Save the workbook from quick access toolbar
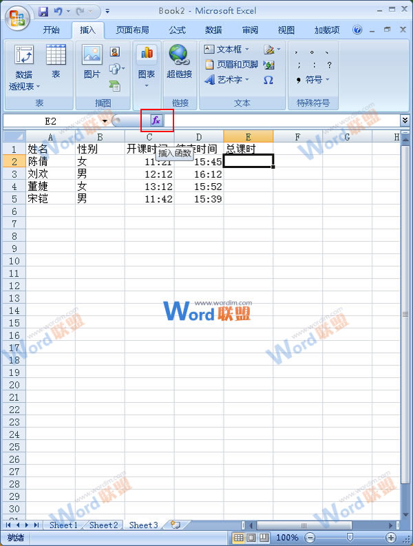 [x=43, y=12]
